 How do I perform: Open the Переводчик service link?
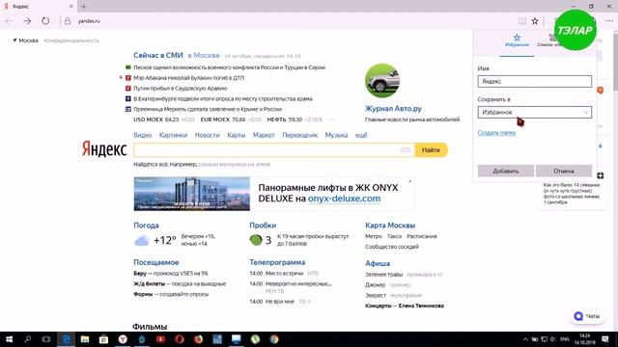pos(300,135)
